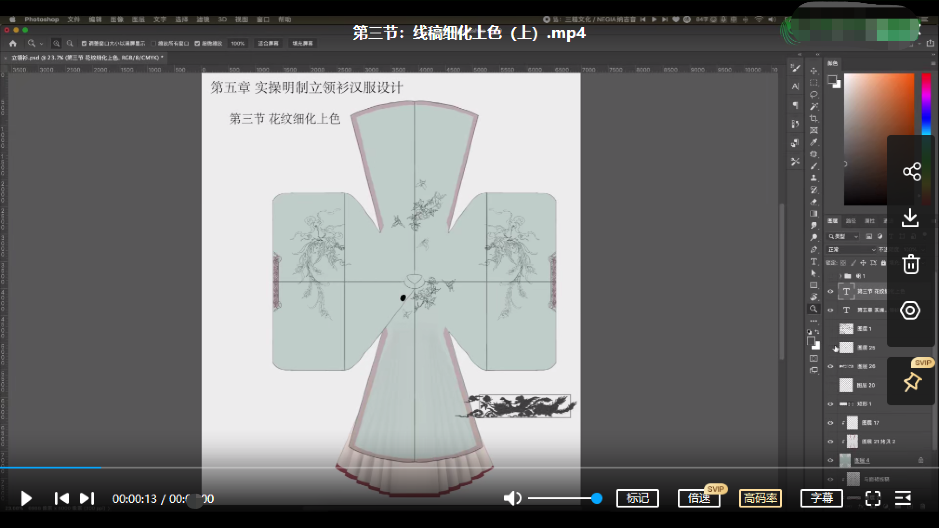Hide the 第三节 text layer visibility eye
This screenshot has width=939, height=528.
pyautogui.click(x=830, y=291)
